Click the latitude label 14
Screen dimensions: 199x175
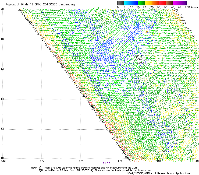[x=2, y=99]
